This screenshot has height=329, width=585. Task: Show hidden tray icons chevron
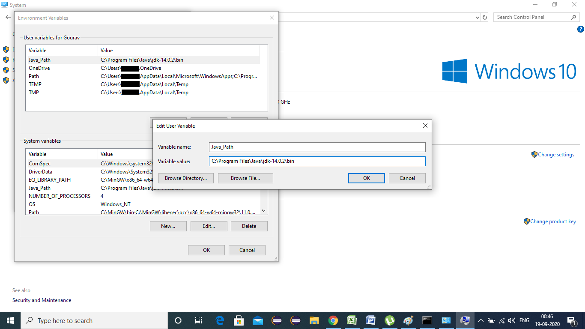point(481,320)
